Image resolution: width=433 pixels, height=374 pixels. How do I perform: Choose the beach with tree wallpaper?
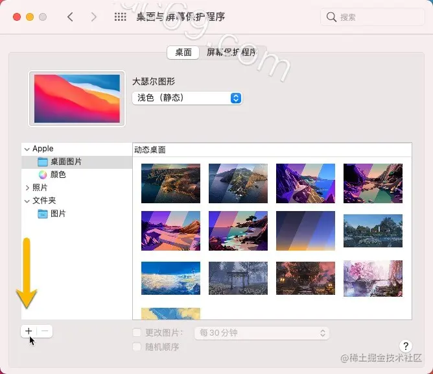point(238,231)
